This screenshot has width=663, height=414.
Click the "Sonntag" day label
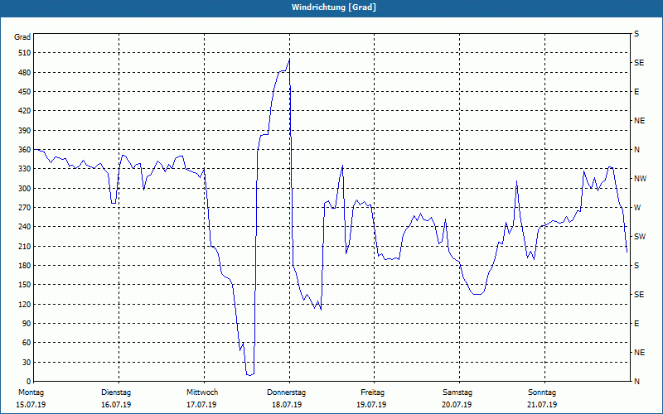tap(542, 392)
